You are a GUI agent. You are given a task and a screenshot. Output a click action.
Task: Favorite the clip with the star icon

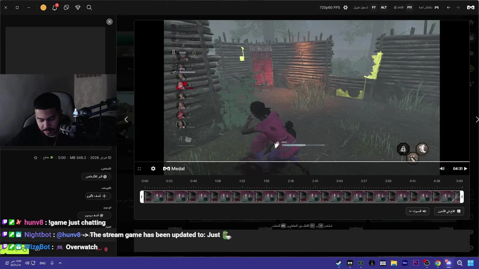coord(36,158)
